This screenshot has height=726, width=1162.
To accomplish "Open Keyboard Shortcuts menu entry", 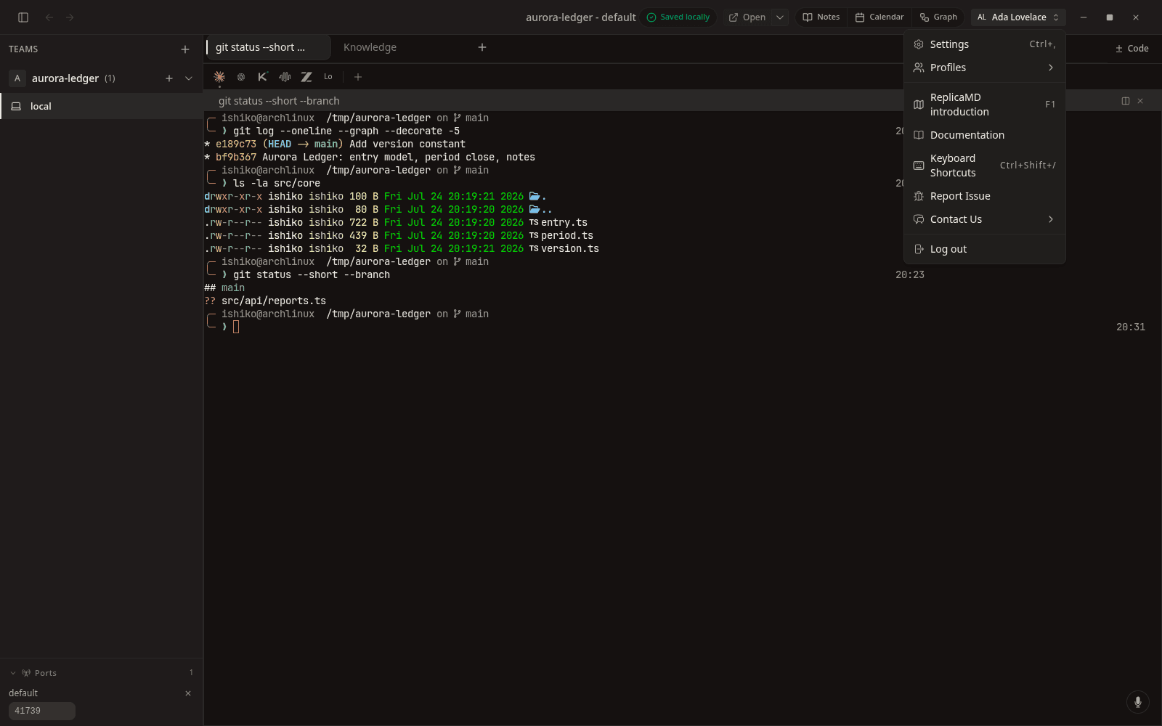I will click(985, 166).
